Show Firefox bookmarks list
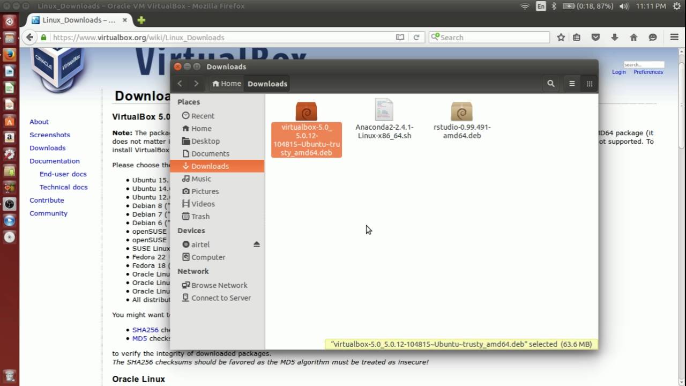Viewport: 686px width, 386px height. 577,38
